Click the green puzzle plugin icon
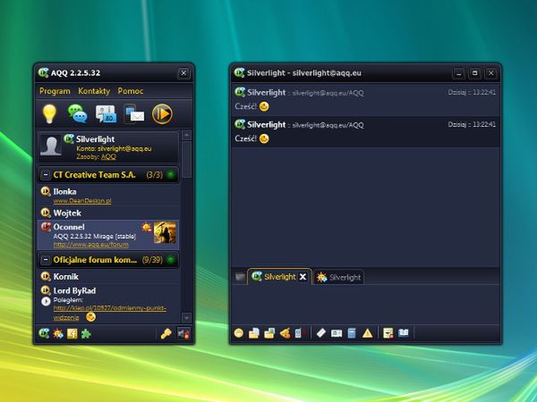 [x=86, y=333]
